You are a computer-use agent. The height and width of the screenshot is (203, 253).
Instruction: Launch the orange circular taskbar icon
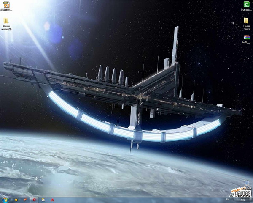[x=16, y=200]
